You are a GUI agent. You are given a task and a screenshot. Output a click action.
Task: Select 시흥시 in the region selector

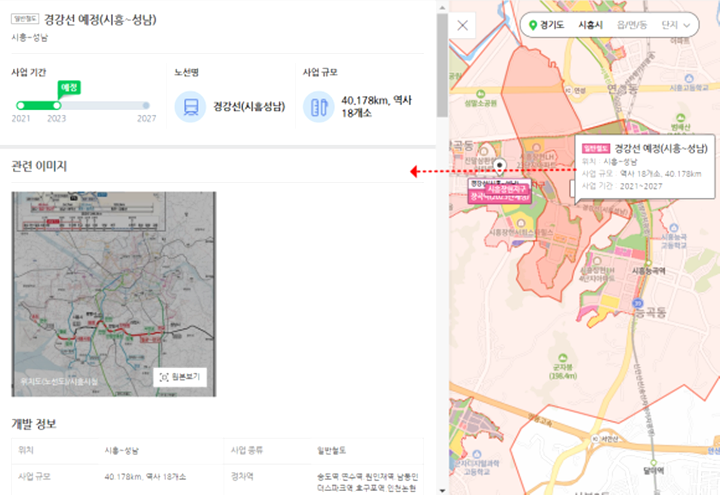(590, 25)
